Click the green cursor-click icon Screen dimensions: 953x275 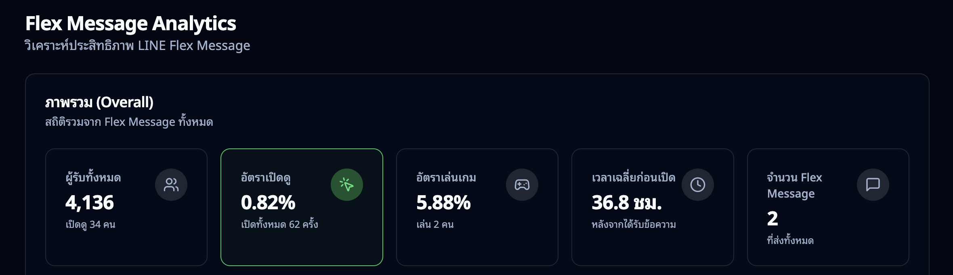tap(346, 185)
